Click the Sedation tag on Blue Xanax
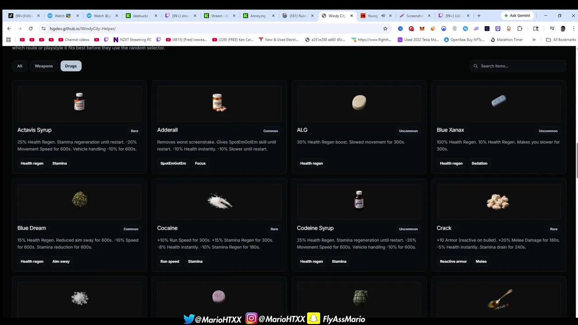This screenshot has width=578, height=325. pos(480,163)
